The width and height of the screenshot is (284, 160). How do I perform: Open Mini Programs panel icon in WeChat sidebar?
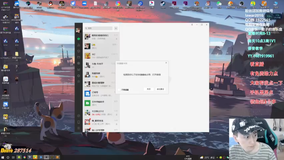[x=78, y=116]
